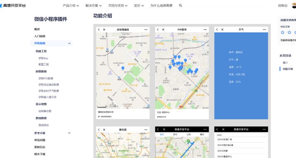Select the SOHO现代城A座 suggestion

coord(225,145)
